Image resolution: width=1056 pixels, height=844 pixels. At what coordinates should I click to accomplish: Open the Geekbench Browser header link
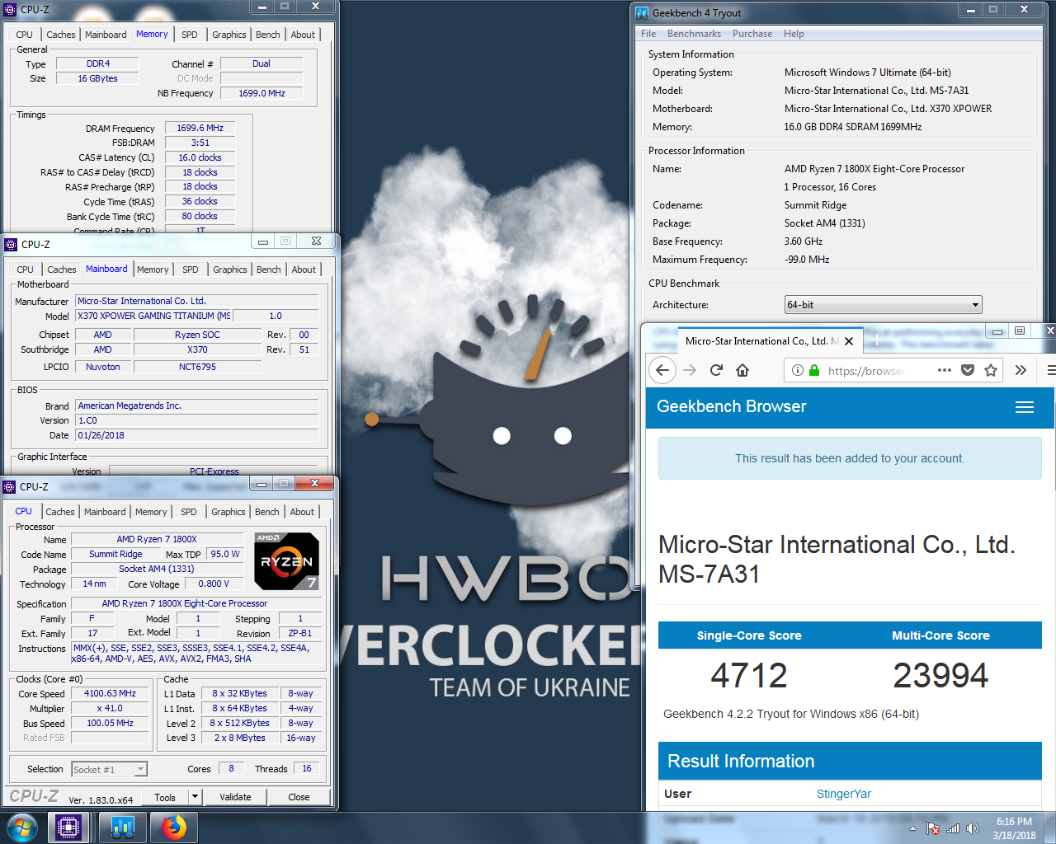click(x=731, y=406)
